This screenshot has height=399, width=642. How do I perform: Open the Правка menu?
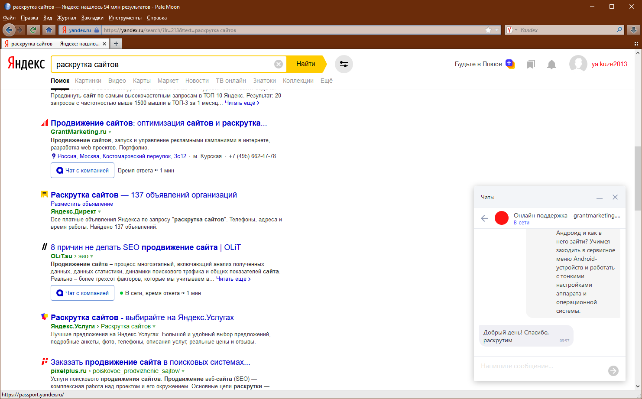[29, 18]
